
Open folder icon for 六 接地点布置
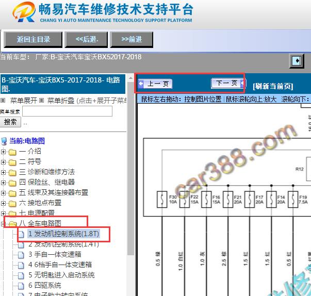12,204
